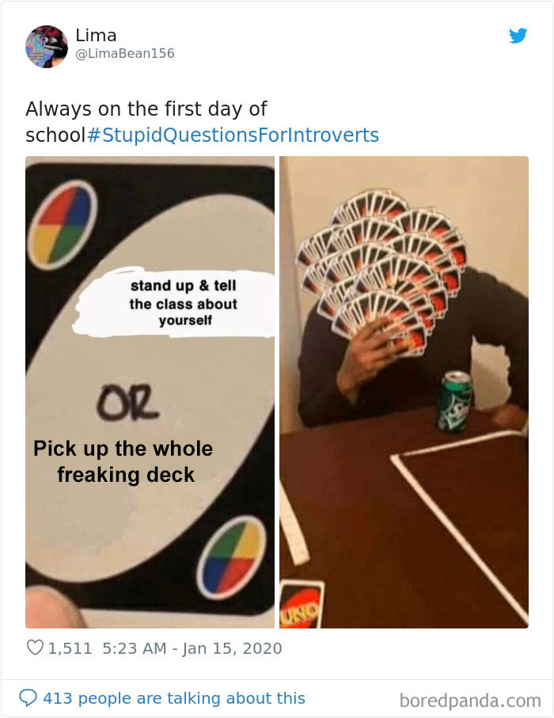The width and height of the screenshot is (554, 718).
Task: Click the display name Lima
Action: [x=96, y=35]
